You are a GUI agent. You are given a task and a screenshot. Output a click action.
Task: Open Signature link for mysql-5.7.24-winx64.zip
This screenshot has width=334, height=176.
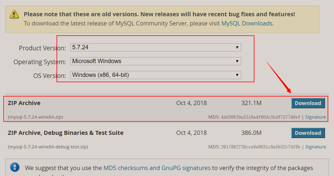click(x=316, y=117)
